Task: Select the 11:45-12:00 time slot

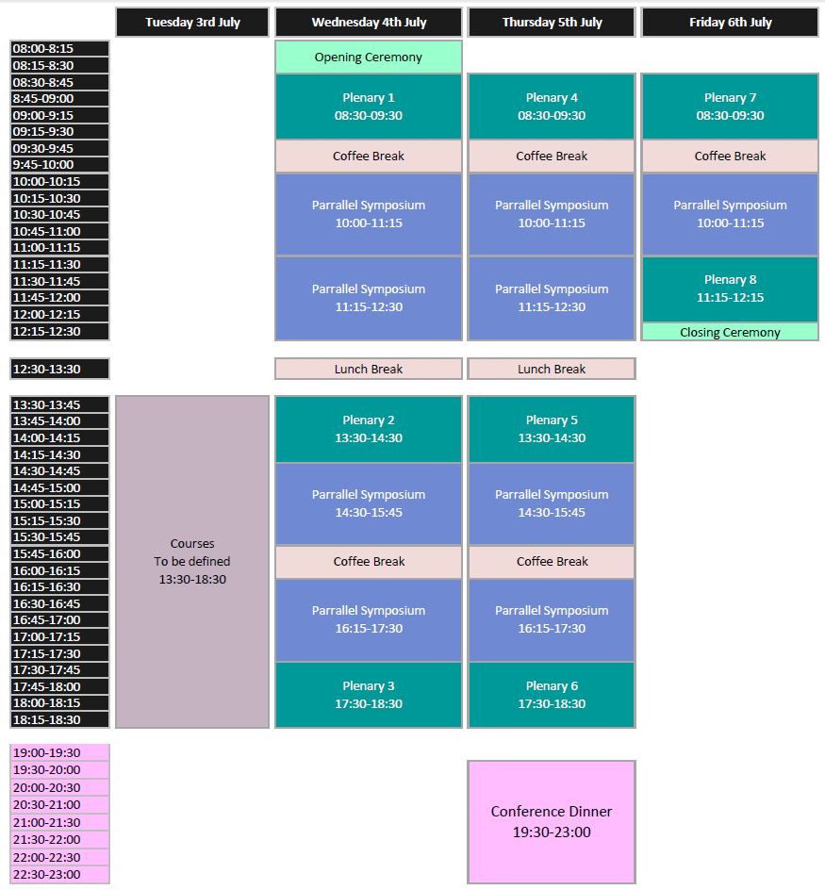Action: pos(59,297)
